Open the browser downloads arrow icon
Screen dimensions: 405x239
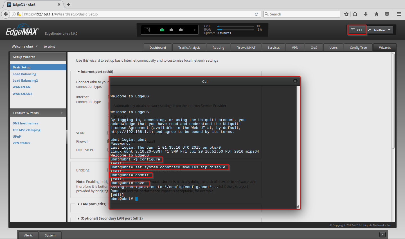point(366,14)
